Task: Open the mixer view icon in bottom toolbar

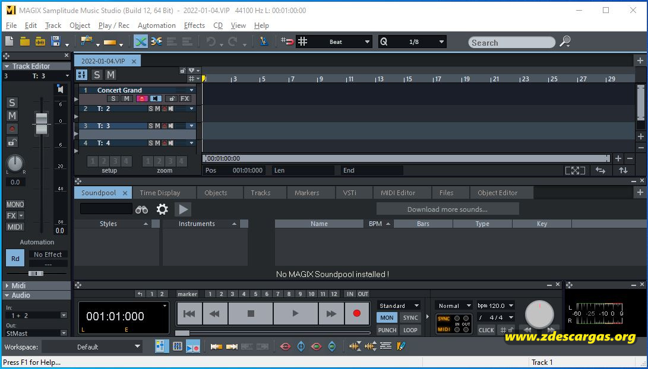Action: [x=177, y=346]
